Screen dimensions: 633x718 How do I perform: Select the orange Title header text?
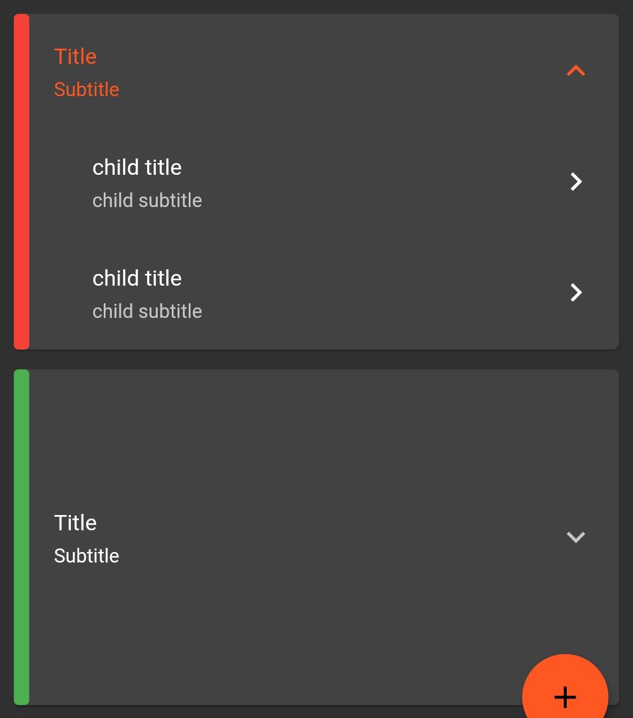coord(75,56)
